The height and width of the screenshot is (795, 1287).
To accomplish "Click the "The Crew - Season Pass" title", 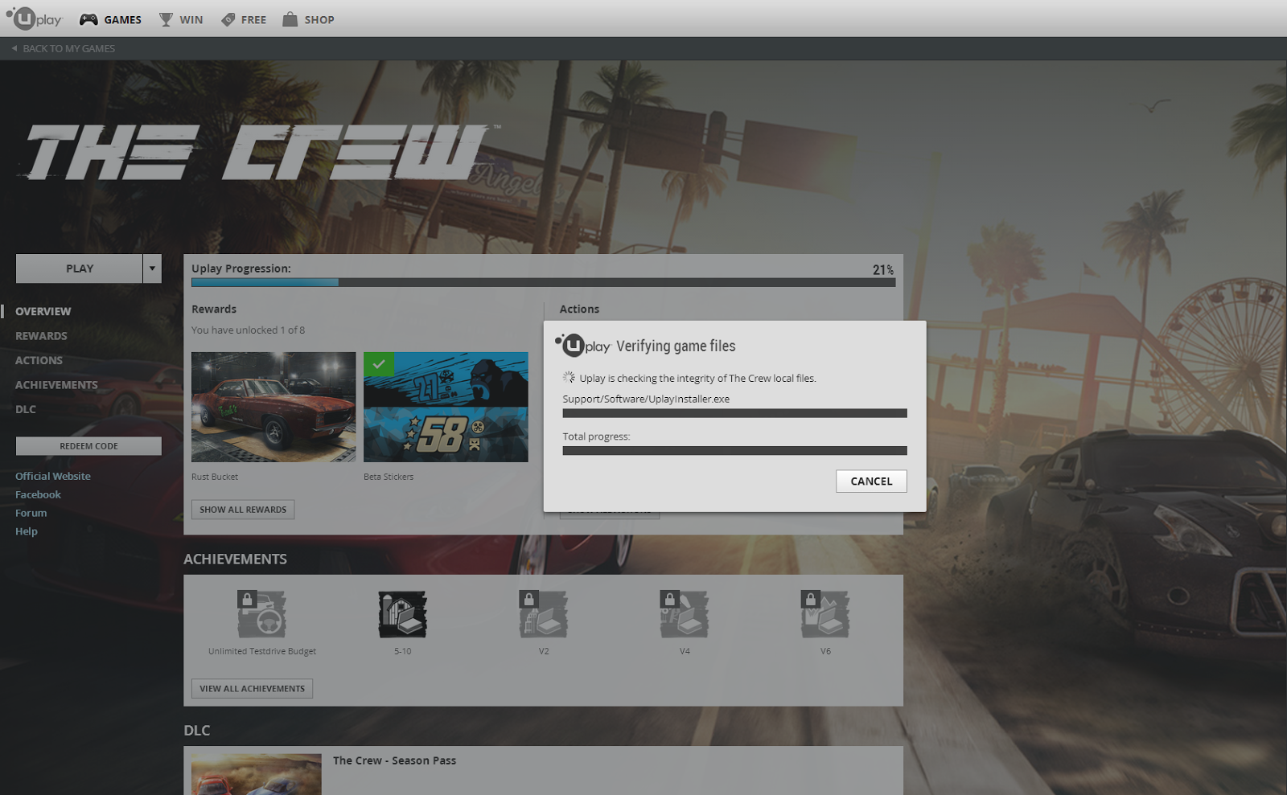I will 394,760.
